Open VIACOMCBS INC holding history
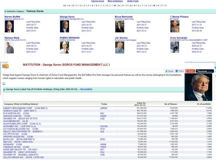Screen dimensions: 216x160 16,121
